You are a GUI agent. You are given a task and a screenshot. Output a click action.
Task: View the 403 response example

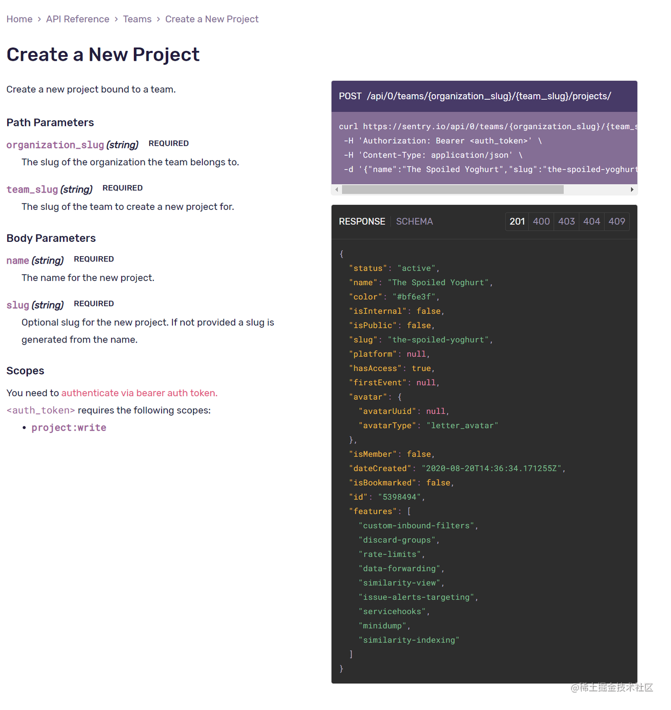pyautogui.click(x=567, y=221)
